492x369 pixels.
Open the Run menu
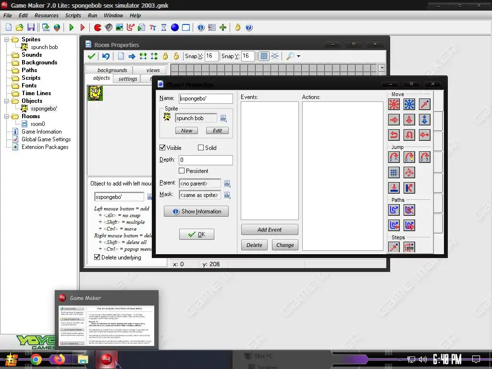pos(93,15)
